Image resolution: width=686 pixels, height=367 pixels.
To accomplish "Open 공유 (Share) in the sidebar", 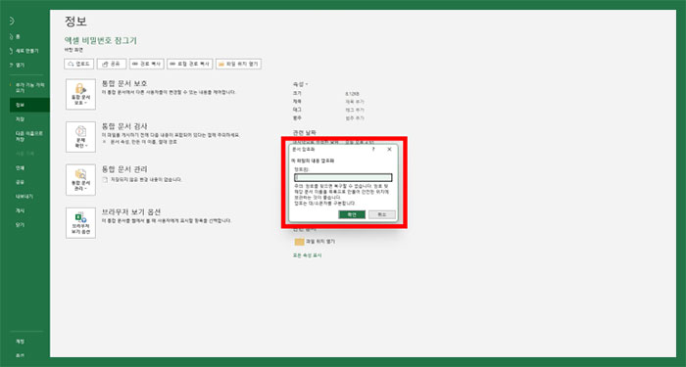I will click(x=21, y=182).
